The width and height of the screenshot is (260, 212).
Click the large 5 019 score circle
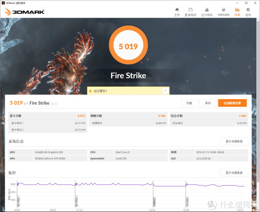[128, 45]
